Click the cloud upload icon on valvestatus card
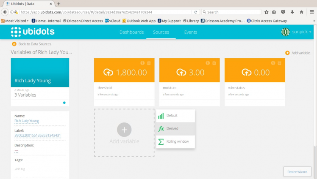 click(247, 72)
